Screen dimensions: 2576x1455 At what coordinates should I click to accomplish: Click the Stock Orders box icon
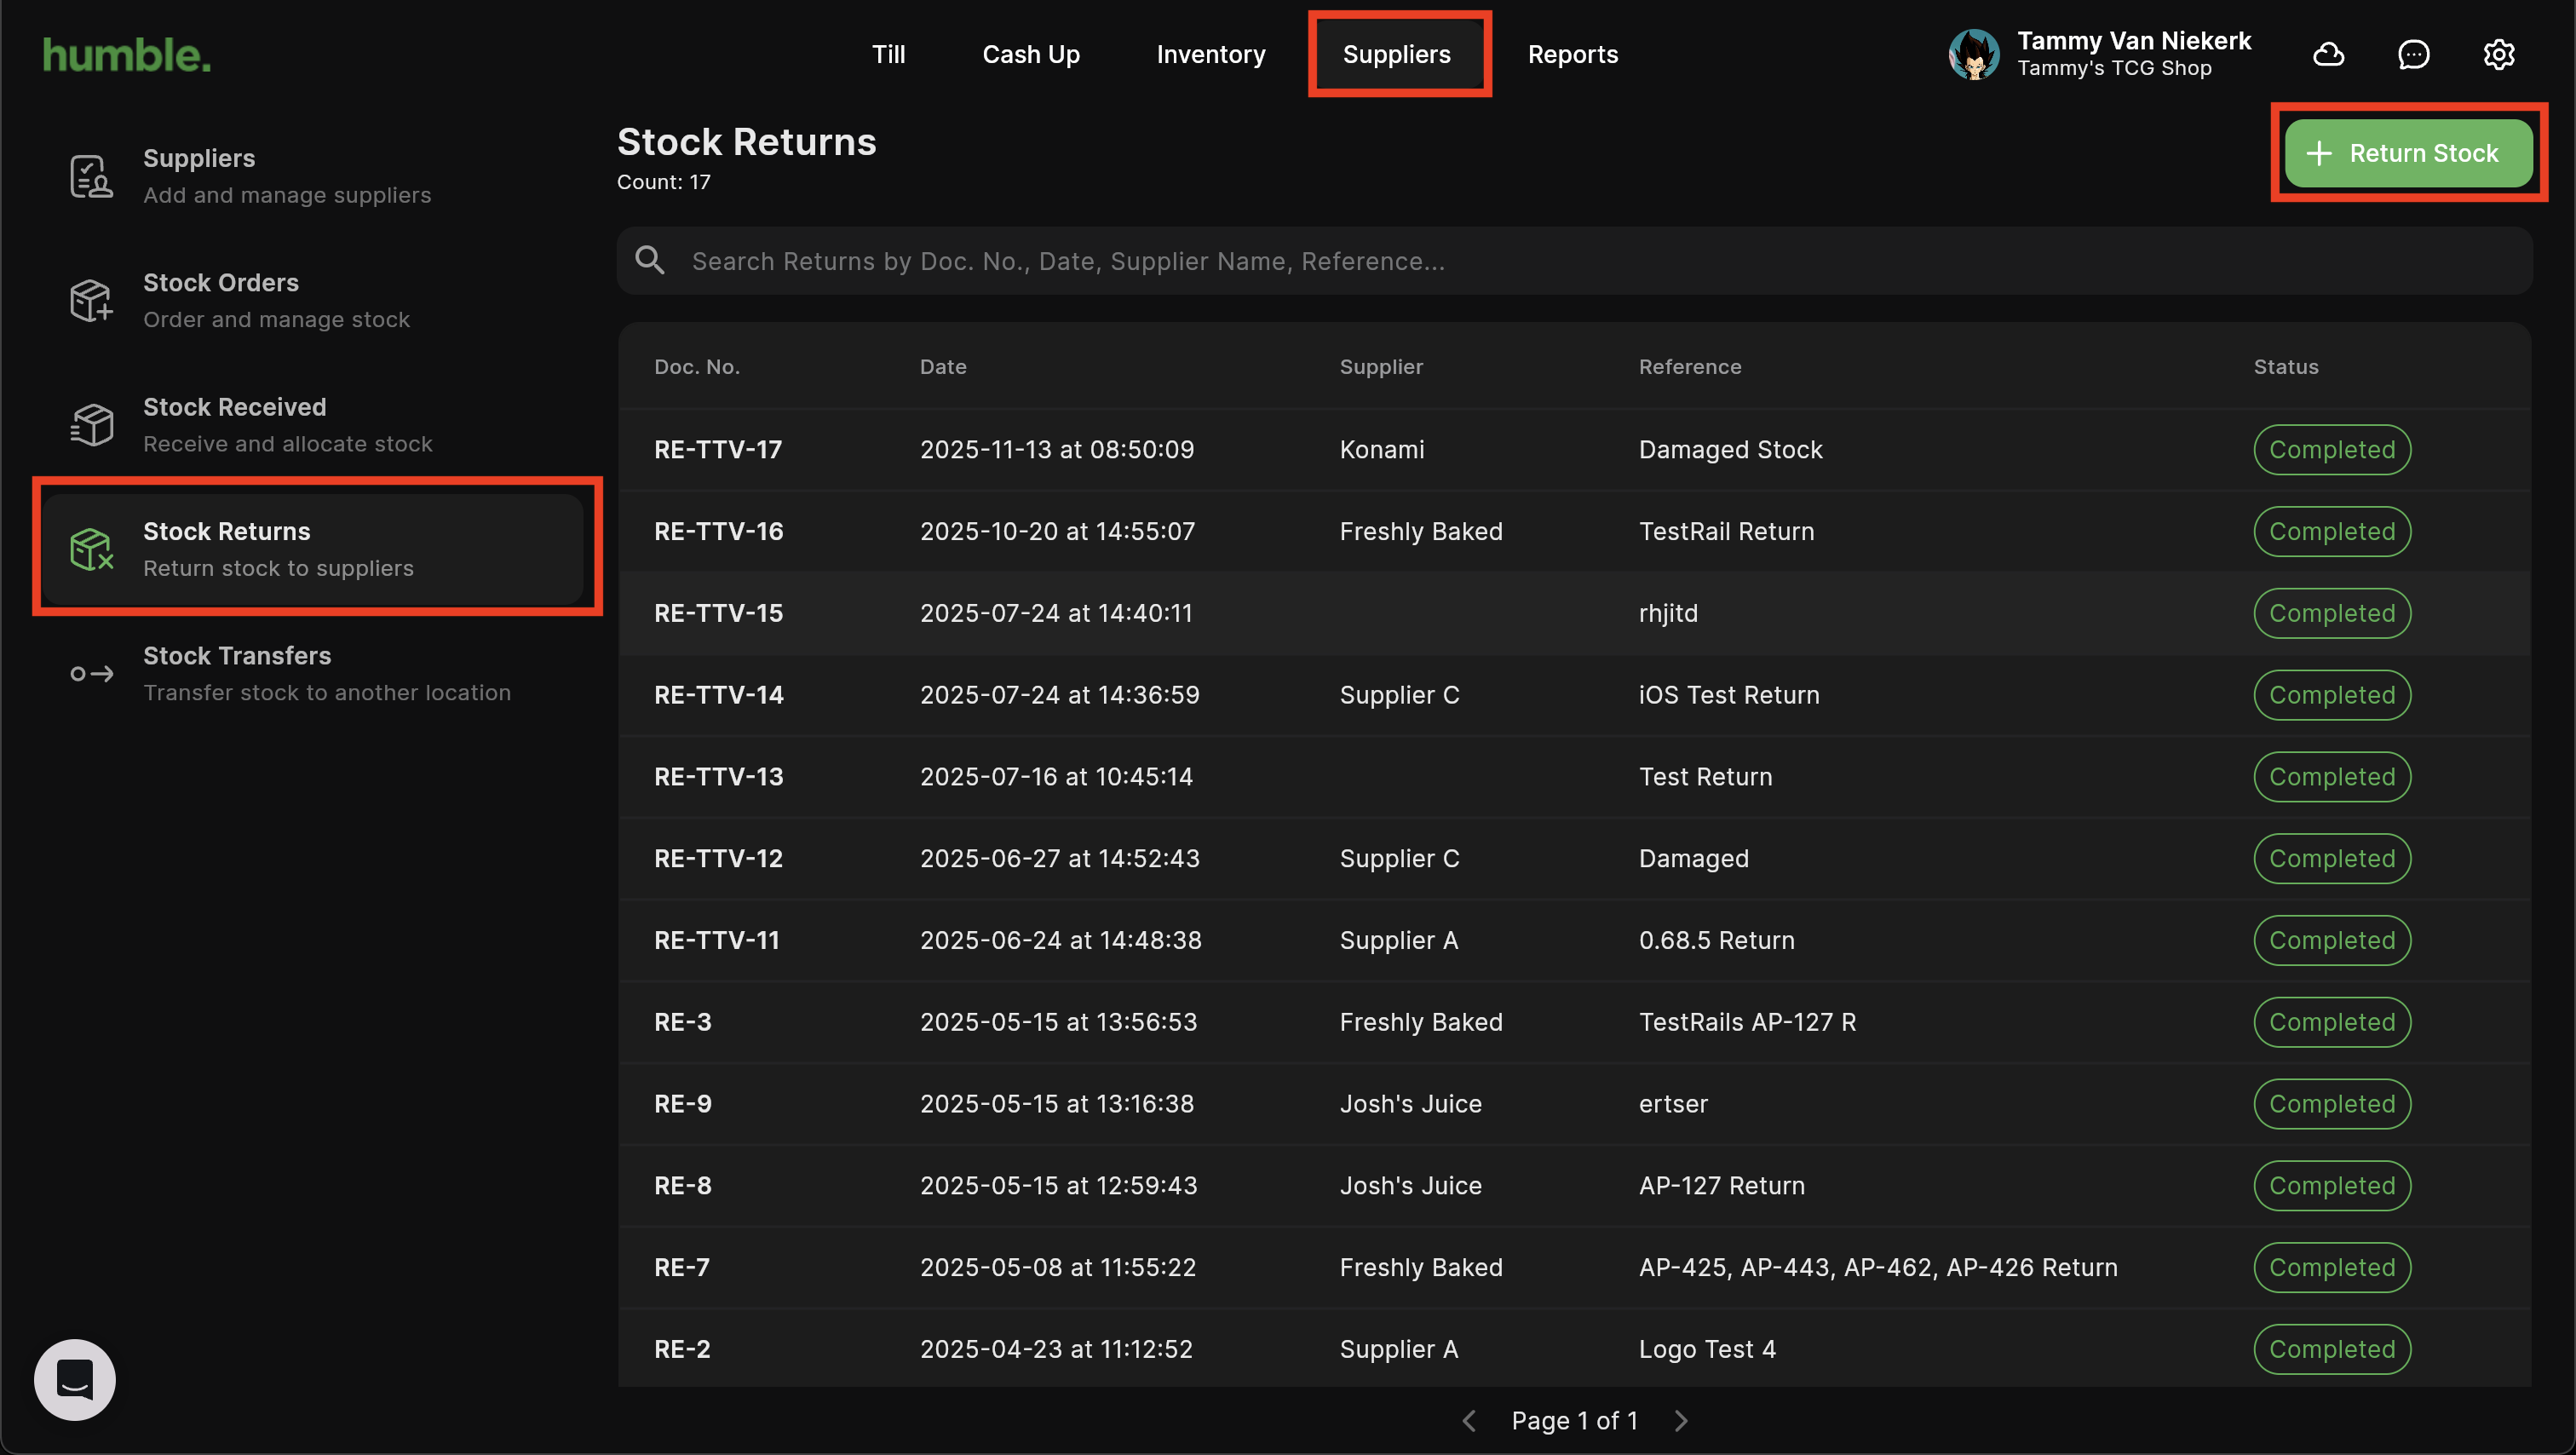[x=91, y=300]
